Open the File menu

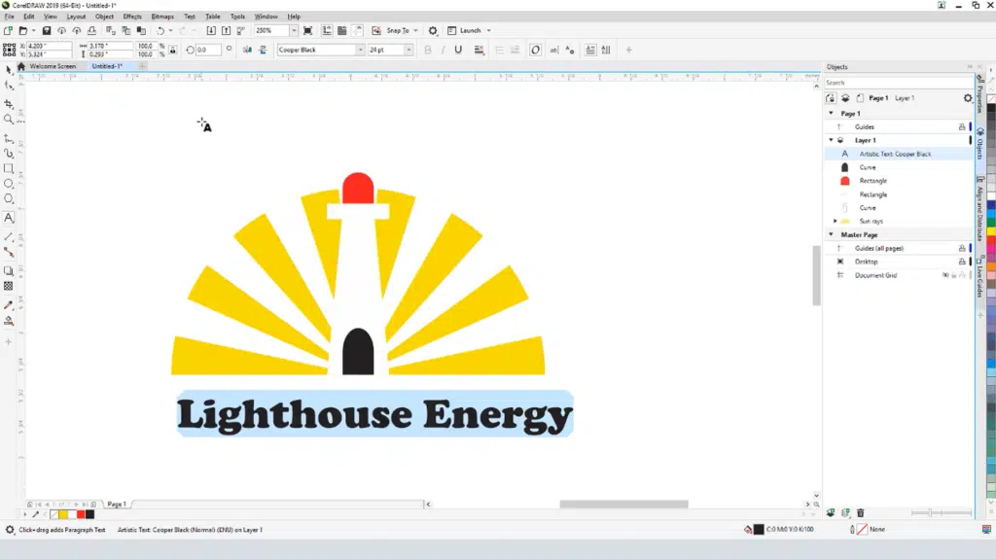pos(10,17)
